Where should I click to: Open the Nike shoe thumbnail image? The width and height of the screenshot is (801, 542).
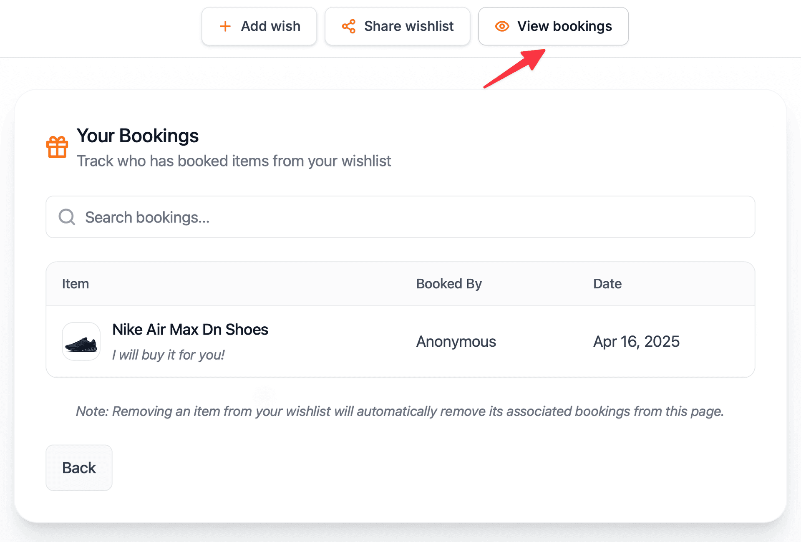(81, 341)
